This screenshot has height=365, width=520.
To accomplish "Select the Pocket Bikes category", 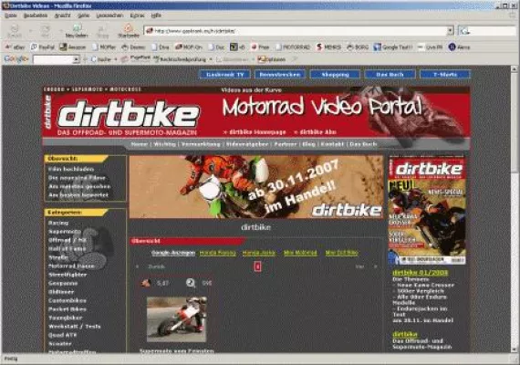I will pyautogui.click(x=68, y=309).
